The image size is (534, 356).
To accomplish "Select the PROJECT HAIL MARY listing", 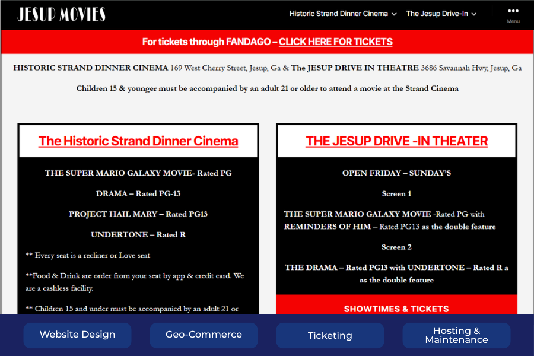I will (x=138, y=214).
